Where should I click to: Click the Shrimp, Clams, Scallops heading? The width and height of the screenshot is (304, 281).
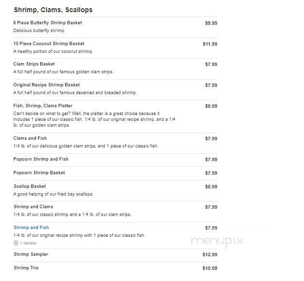tap(53, 10)
